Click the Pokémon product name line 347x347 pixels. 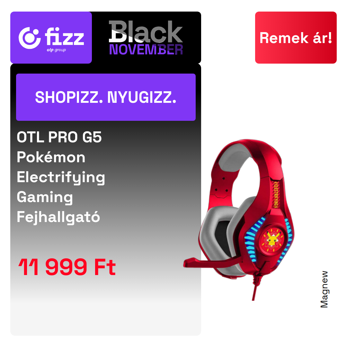pyautogui.click(x=51, y=157)
